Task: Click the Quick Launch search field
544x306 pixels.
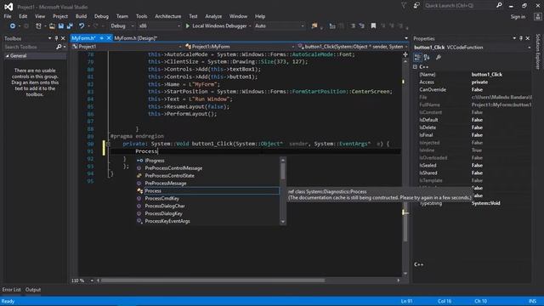Action: pos(459,6)
